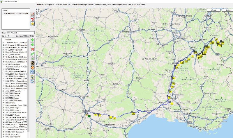Click the yellow star favorites icon
The height and width of the screenshot is (138, 233).
pyautogui.click(x=33, y=24)
